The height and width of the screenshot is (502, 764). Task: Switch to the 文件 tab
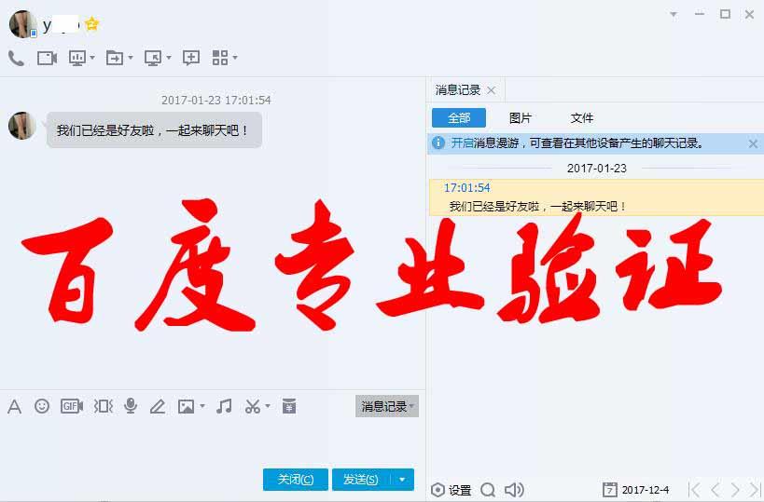(582, 118)
